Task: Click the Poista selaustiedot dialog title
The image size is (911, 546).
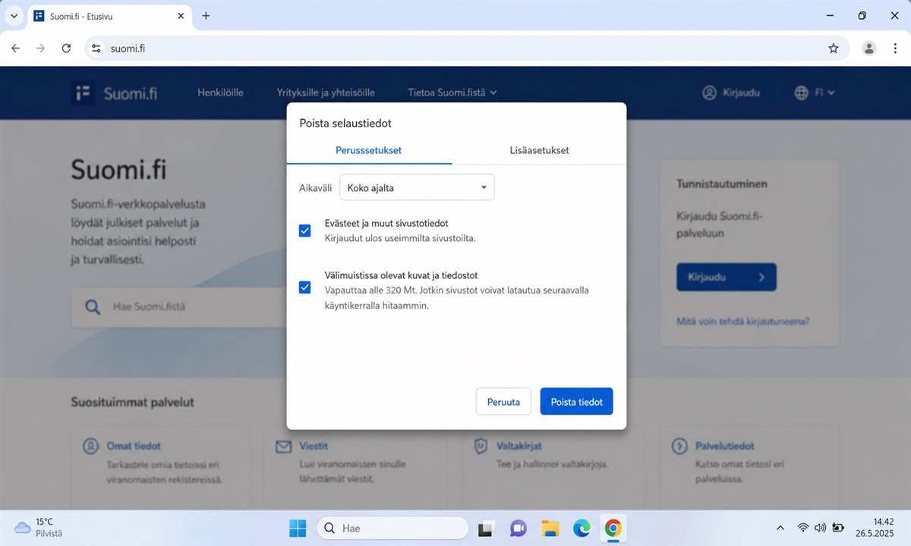Action: (345, 123)
